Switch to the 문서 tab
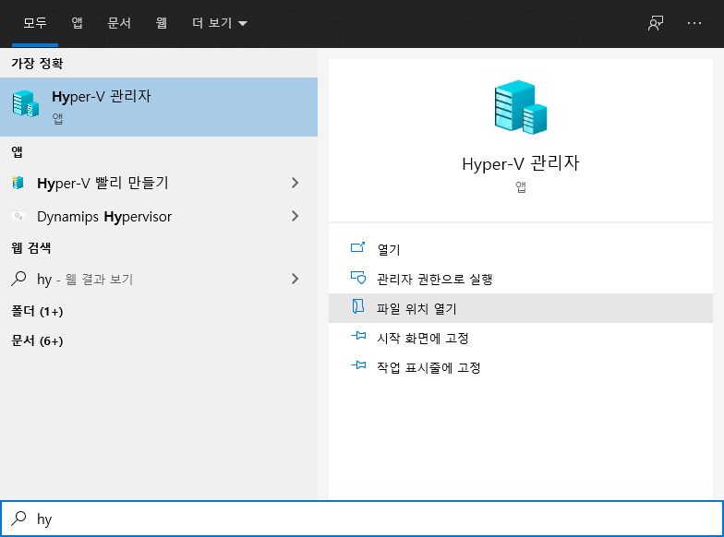Image resolution: width=724 pixels, height=537 pixels. [118, 23]
